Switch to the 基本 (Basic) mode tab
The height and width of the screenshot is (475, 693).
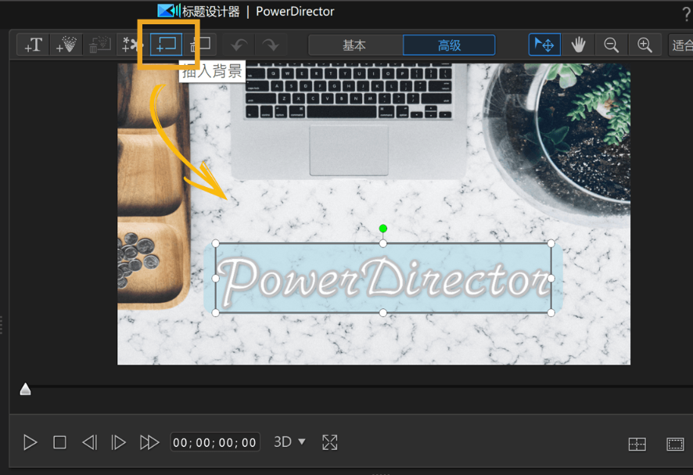coord(355,45)
